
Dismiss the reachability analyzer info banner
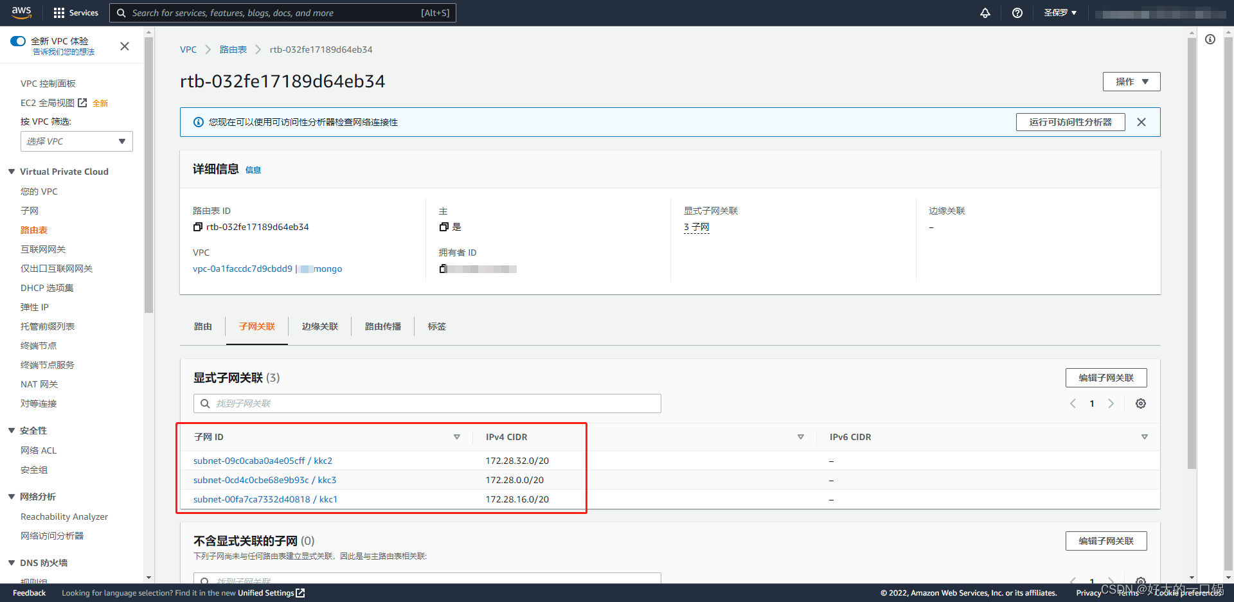pyautogui.click(x=1141, y=122)
